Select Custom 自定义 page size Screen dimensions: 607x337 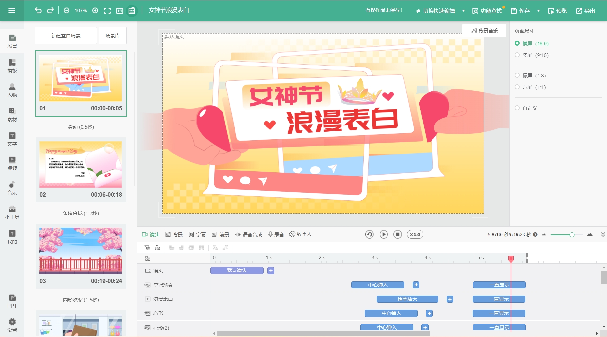[525, 108]
